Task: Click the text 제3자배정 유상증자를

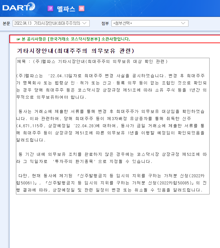Action: click(129, 118)
